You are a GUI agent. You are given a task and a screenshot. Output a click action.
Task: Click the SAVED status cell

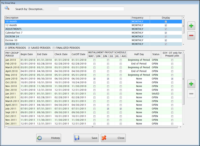pyautogui.click(x=155, y=94)
